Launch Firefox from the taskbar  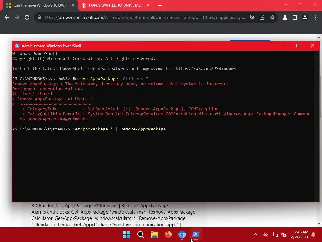pyautogui.click(x=168, y=234)
